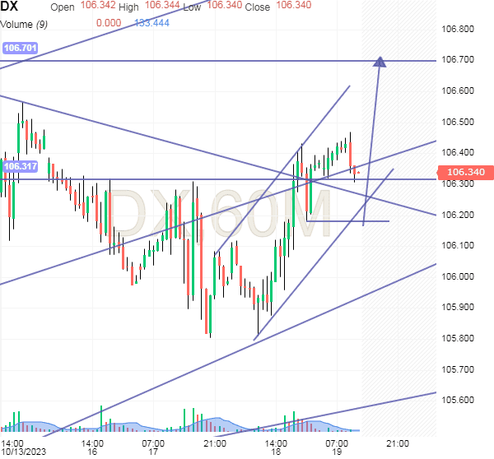Screen dimensions: 494x459
Task: Click the 105.800 price axis label
Action: click(458, 338)
